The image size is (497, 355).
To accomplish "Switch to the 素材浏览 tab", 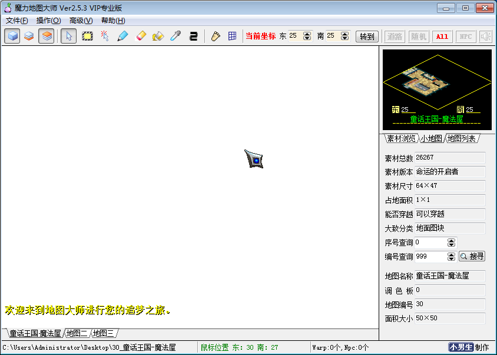I will click(400, 139).
